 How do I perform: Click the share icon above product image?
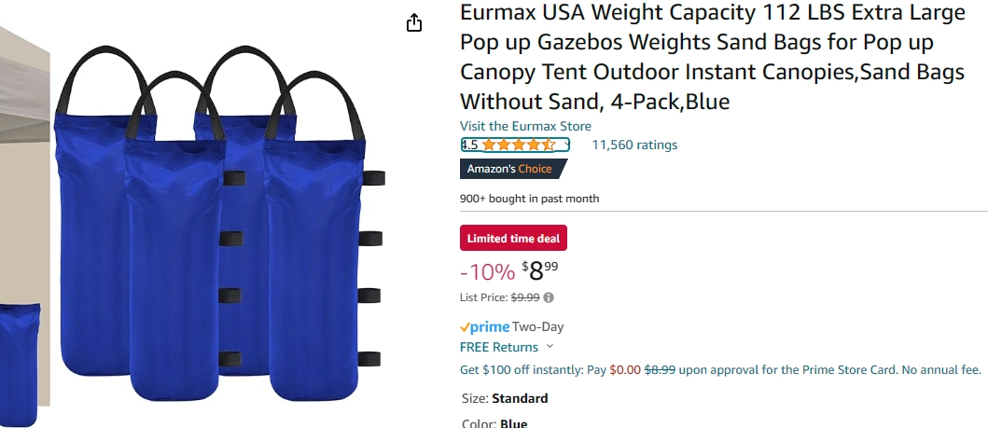(x=413, y=22)
